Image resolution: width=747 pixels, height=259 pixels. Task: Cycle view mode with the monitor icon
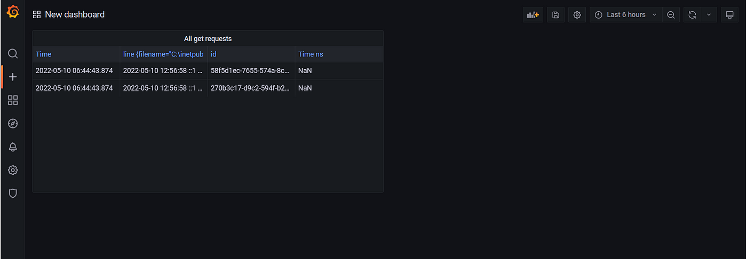[729, 15]
